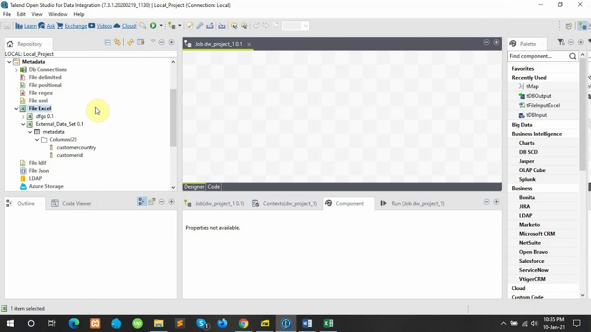591x332 pixels.
Task: Click the Repository filter icon
Action: tap(141, 42)
